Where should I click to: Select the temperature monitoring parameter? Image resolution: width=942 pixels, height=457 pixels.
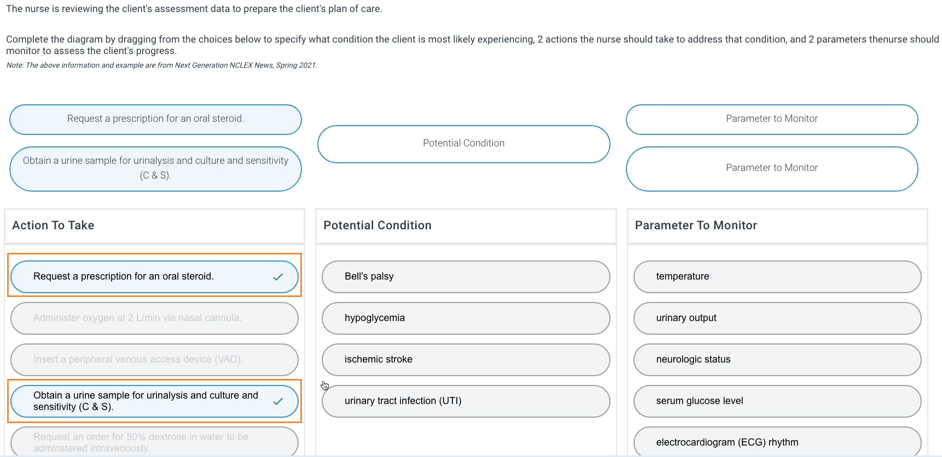(777, 277)
